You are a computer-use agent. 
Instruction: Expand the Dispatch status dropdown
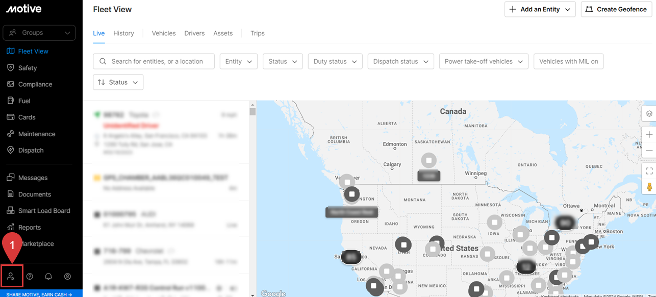401,61
